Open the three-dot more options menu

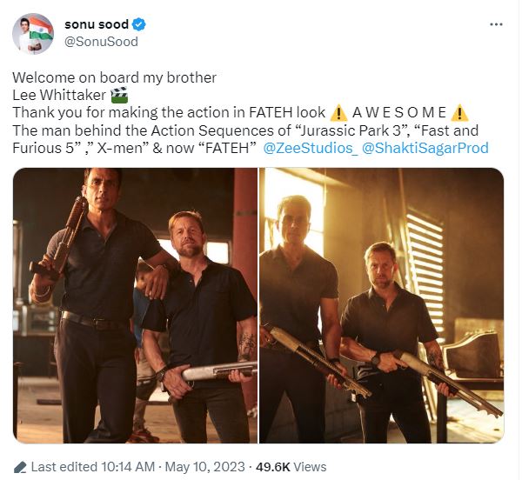(496, 23)
